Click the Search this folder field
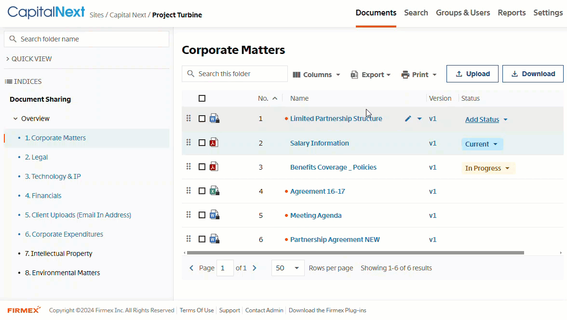The height and width of the screenshot is (320, 567). [235, 74]
